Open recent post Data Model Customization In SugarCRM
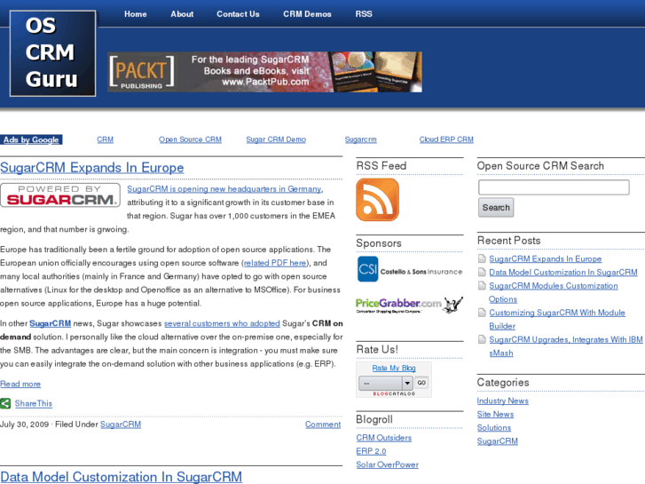The width and height of the screenshot is (645, 484). [563, 273]
